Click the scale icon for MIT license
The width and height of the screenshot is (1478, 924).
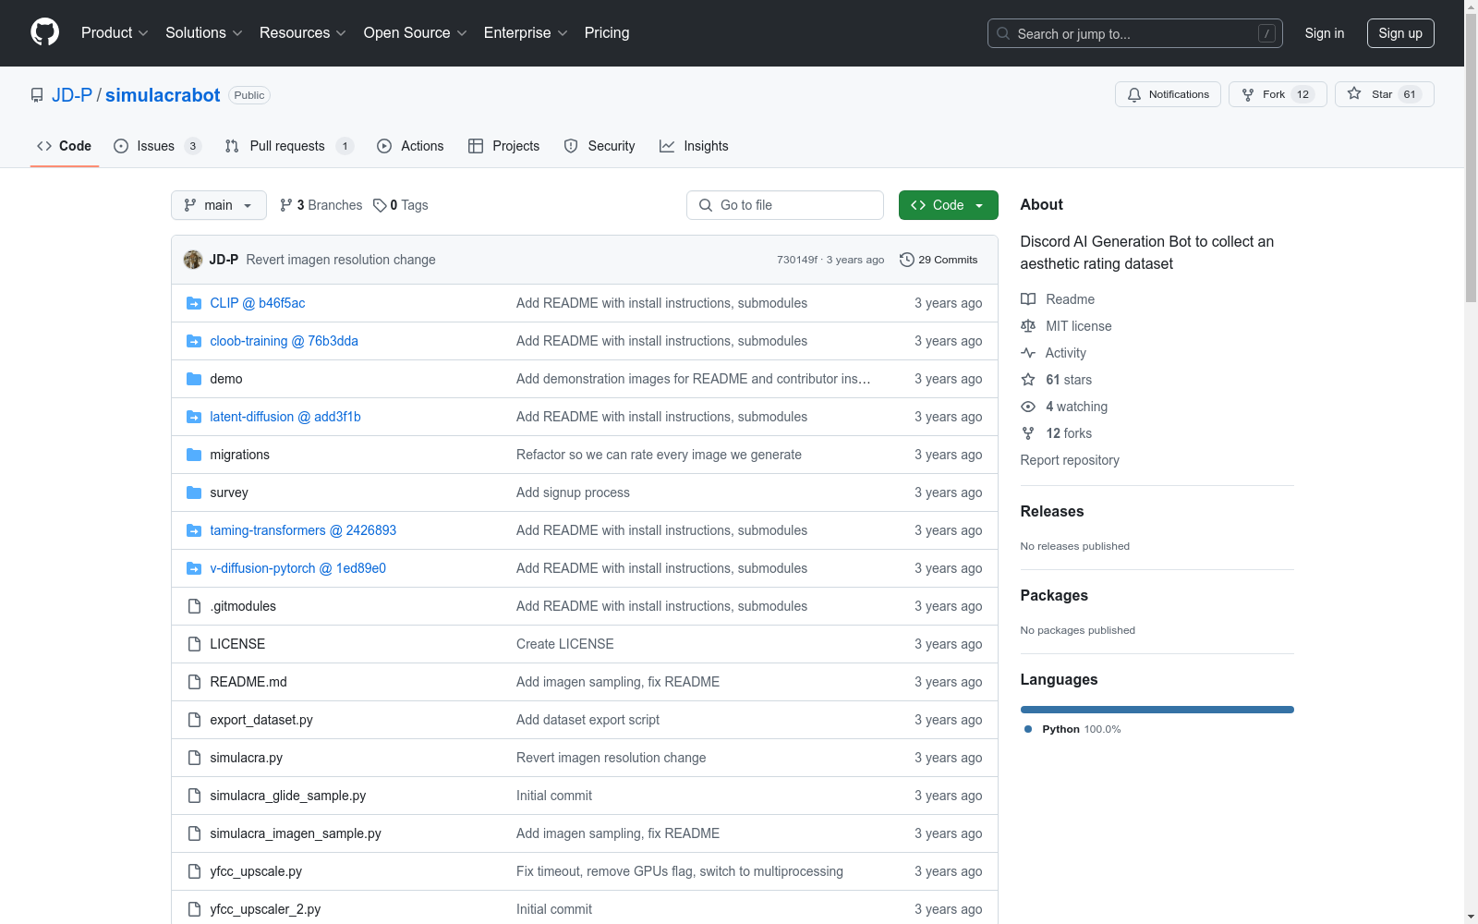click(x=1028, y=326)
